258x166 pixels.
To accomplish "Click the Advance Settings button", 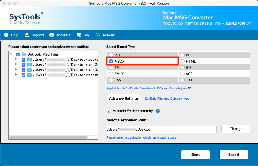I will 124,98.
